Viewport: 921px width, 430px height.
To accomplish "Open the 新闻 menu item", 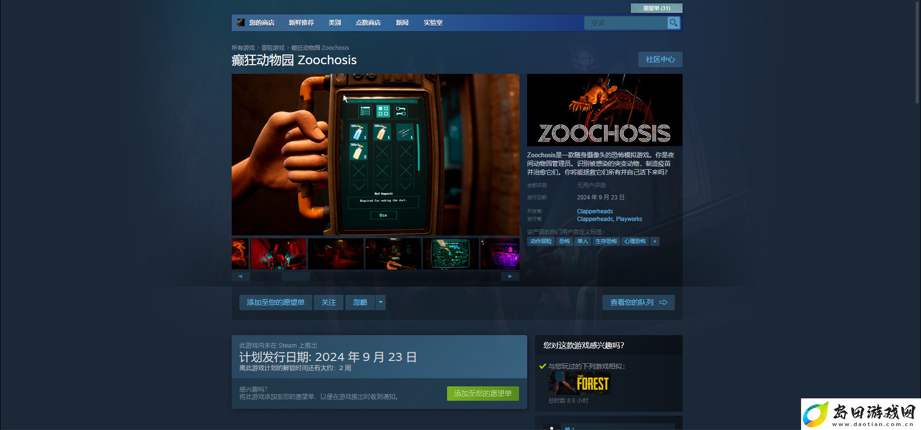I will 402,23.
